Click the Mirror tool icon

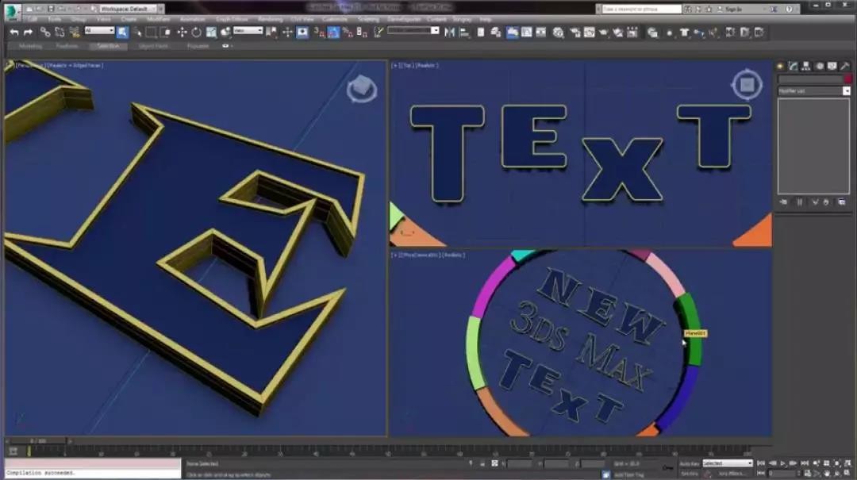(450, 33)
